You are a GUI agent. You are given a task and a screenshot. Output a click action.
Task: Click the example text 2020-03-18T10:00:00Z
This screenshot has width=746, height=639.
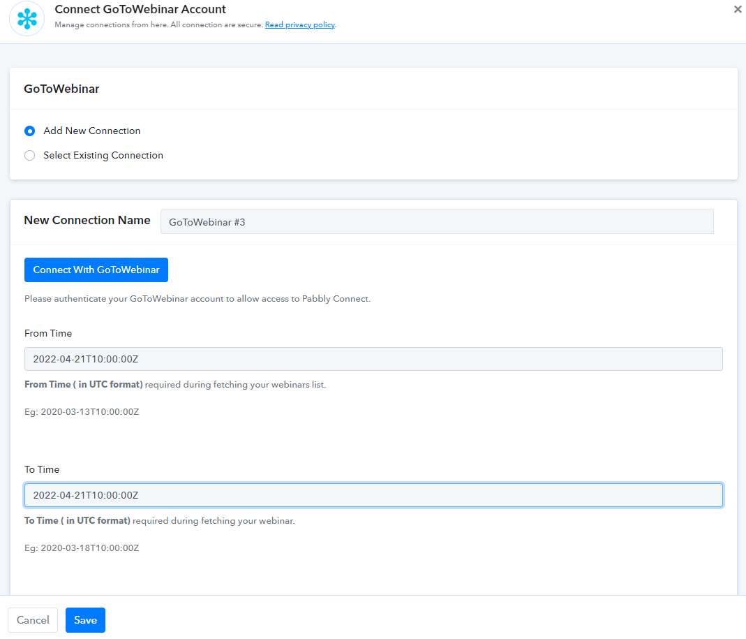click(90, 548)
